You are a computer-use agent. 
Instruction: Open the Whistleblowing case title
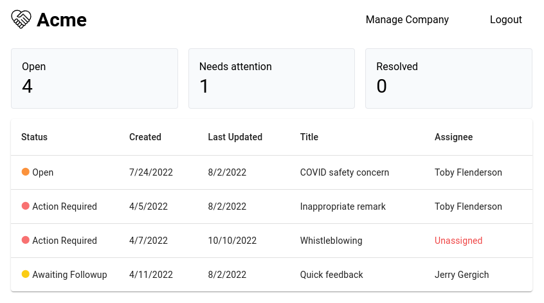pos(331,241)
